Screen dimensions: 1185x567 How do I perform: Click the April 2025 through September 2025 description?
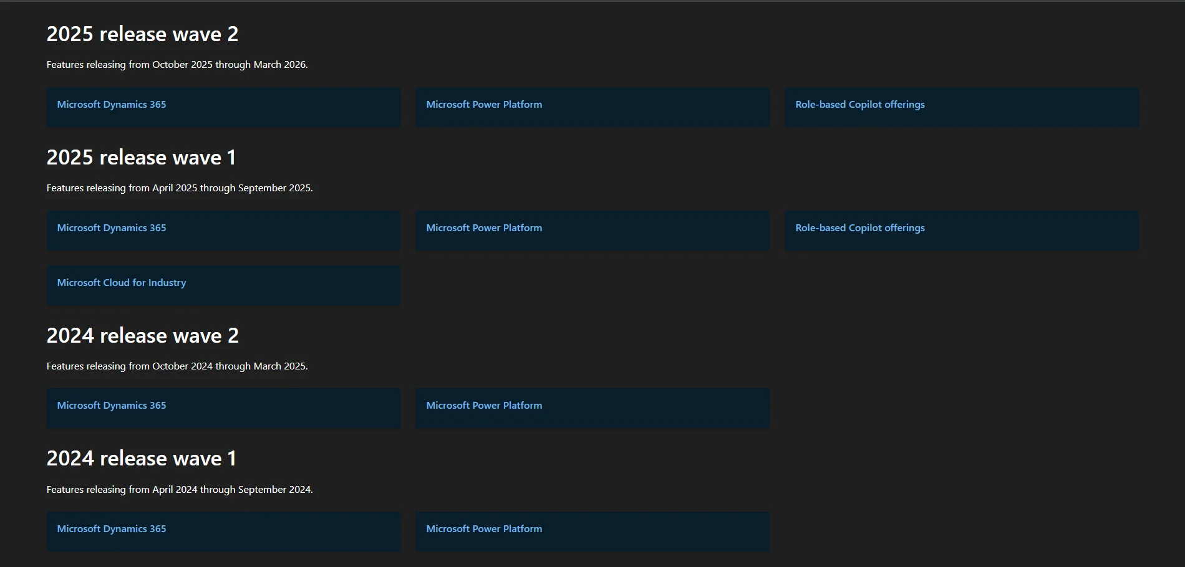180,188
